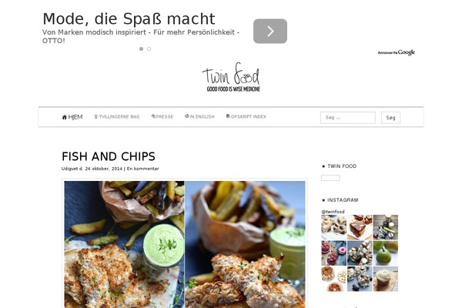
Task: Click the pin icon next to Tvillingerne Bag
Action: [95, 117]
